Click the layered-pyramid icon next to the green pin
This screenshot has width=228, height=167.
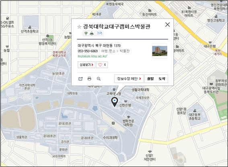91,33
